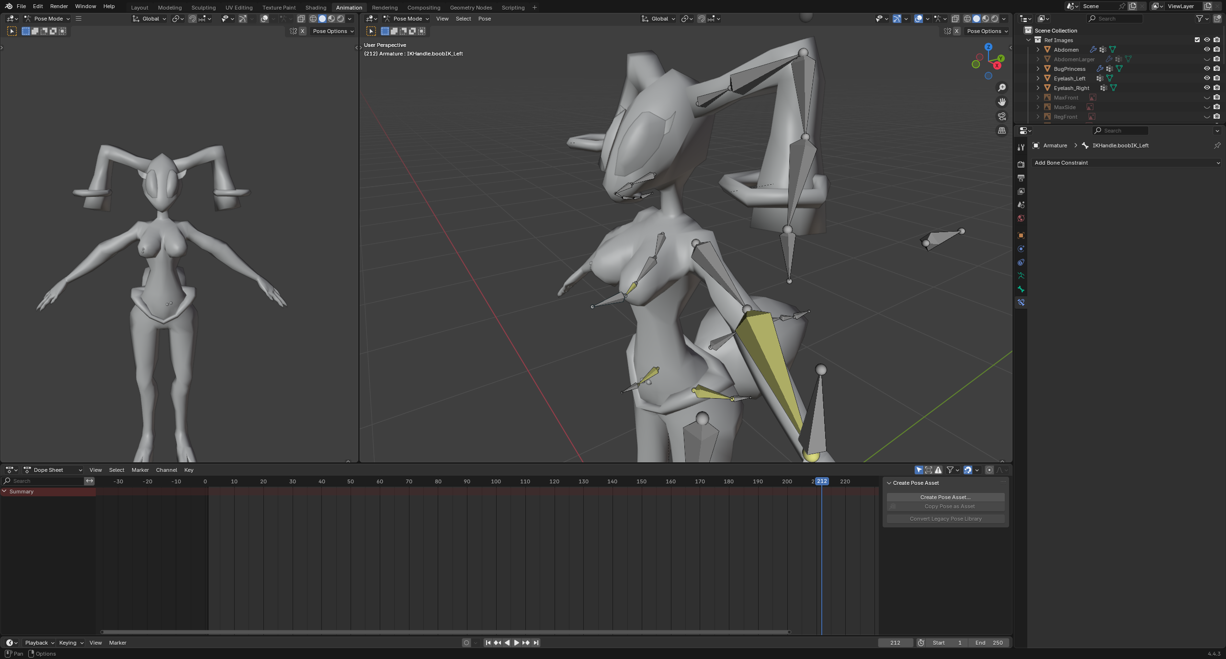The image size is (1226, 659).
Task: Click Create Pose Asset... button
Action: 945,497
